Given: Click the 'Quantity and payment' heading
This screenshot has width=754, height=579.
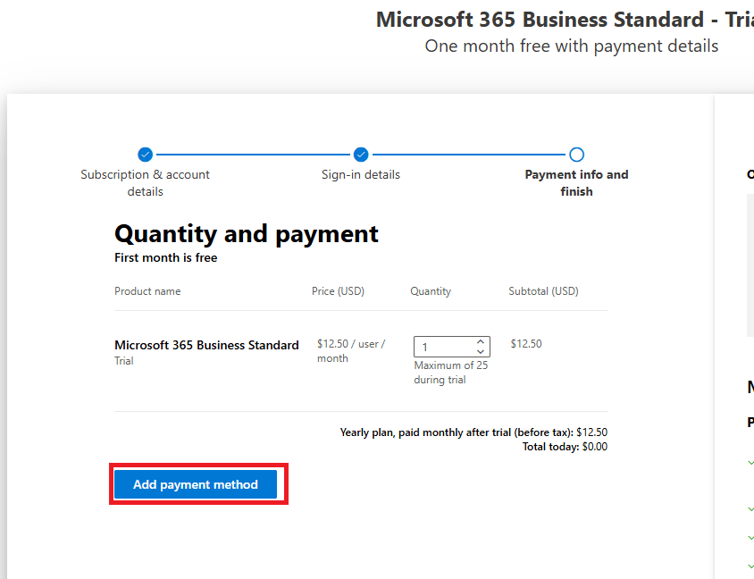Looking at the screenshot, I should (247, 234).
